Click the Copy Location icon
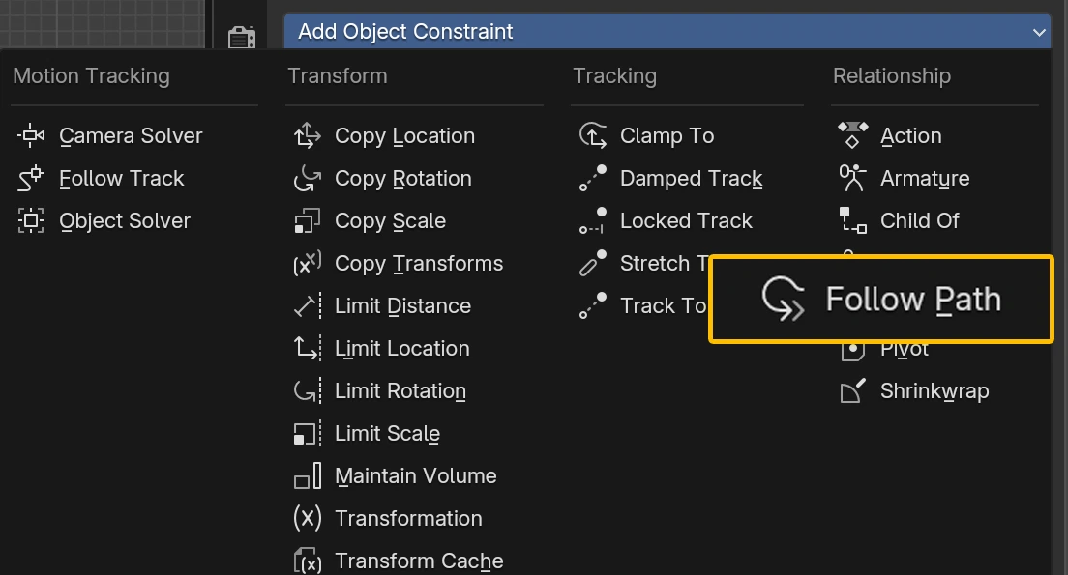The image size is (1068, 575). 307,136
